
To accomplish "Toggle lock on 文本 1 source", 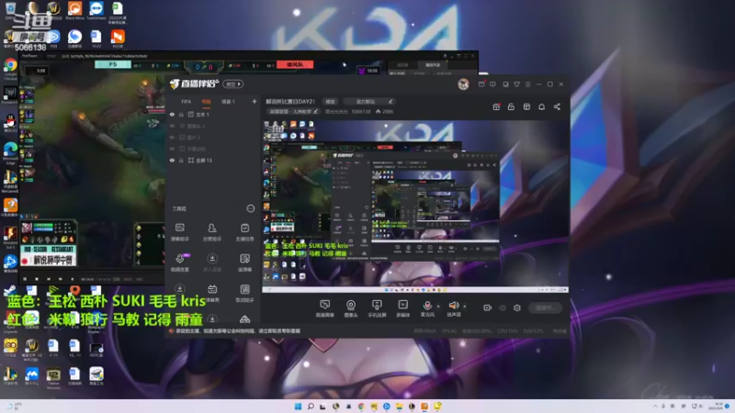I will [x=181, y=115].
